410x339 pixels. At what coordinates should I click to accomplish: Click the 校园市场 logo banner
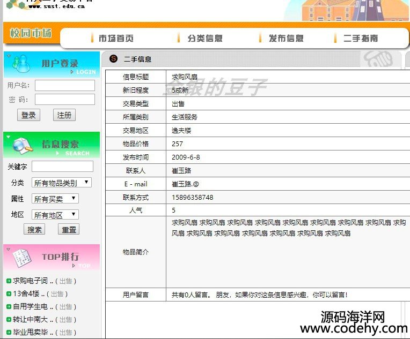(x=31, y=33)
